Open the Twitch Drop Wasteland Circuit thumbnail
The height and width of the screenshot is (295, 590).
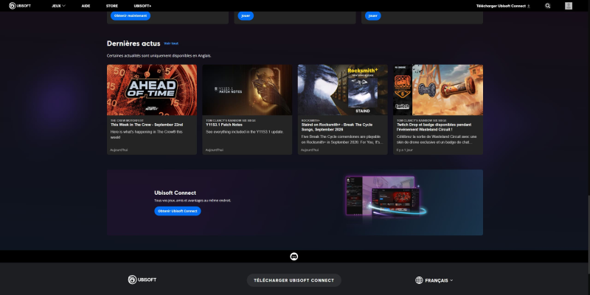[x=438, y=90]
